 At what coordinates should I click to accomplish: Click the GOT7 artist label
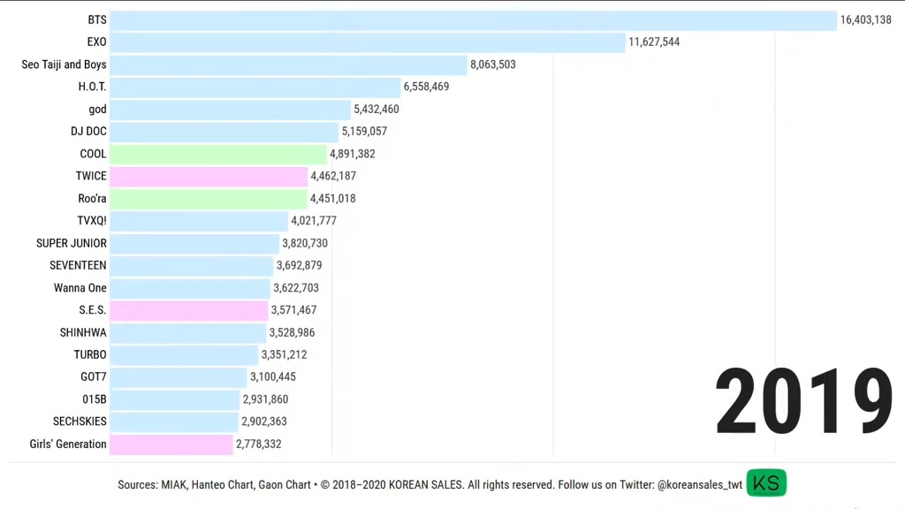click(94, 376)
